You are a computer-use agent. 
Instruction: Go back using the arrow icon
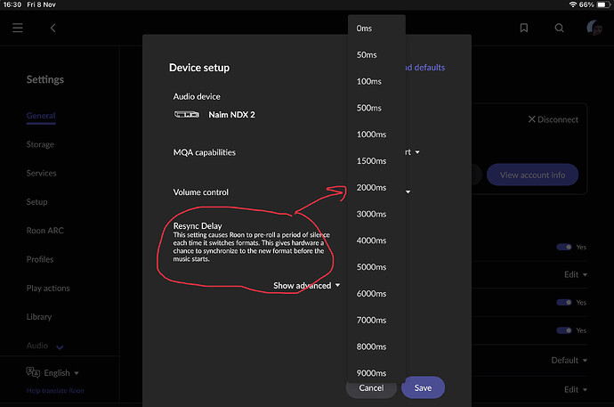[53, 28]
